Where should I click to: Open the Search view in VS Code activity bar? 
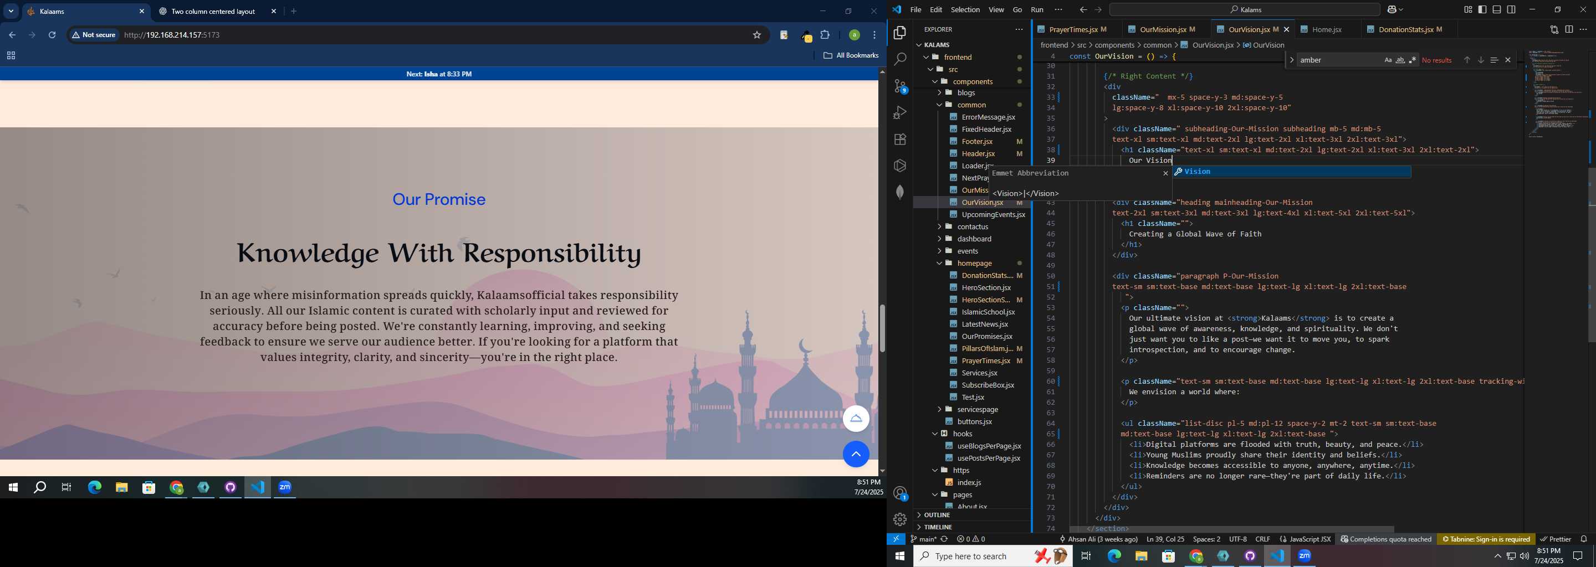[x=900, y=59]
